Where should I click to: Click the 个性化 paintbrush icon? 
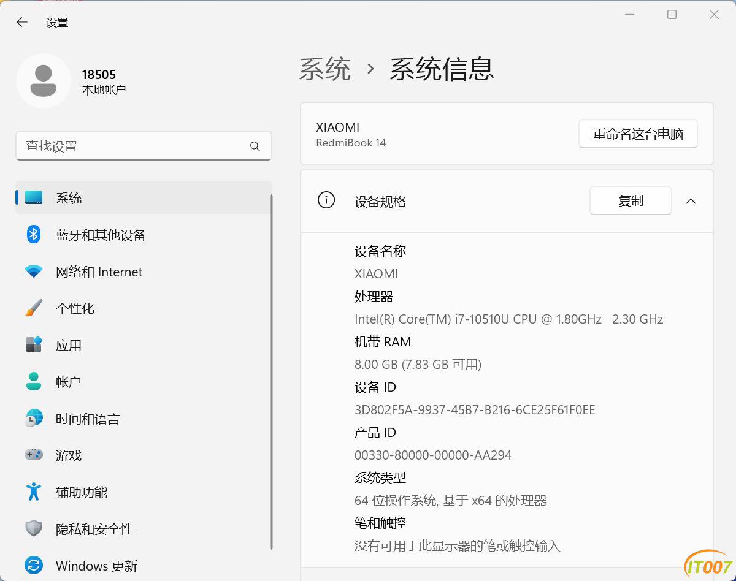[34, 308]
